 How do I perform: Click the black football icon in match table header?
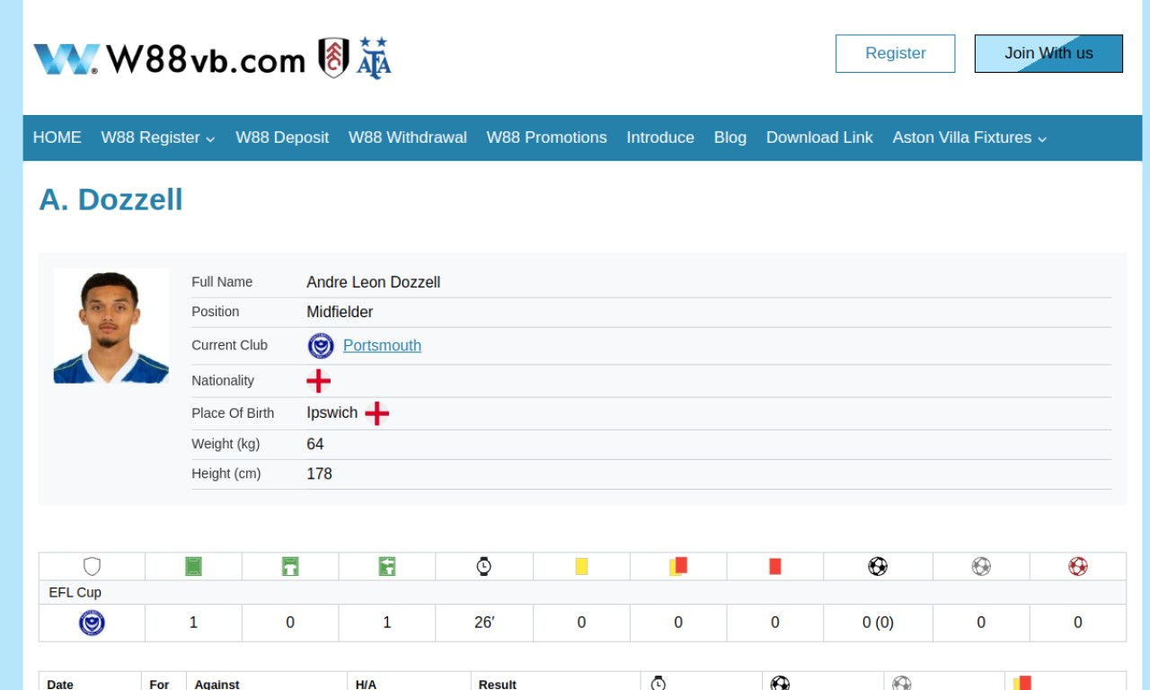coord(780,684)
